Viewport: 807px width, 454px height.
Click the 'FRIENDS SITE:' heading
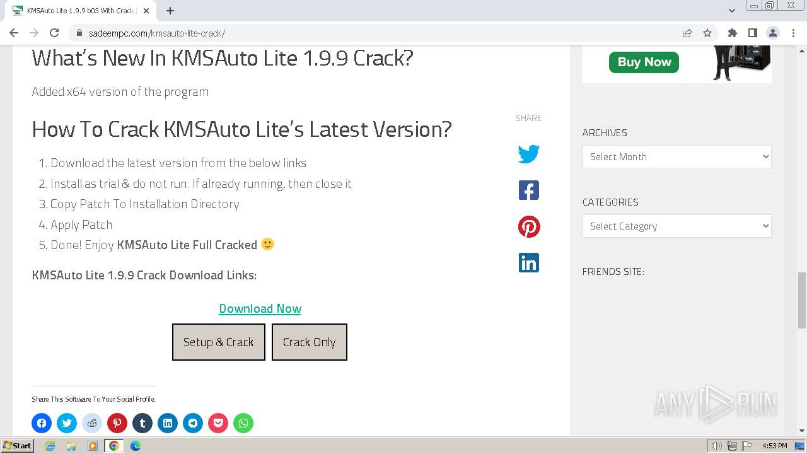tap(613, 272)
